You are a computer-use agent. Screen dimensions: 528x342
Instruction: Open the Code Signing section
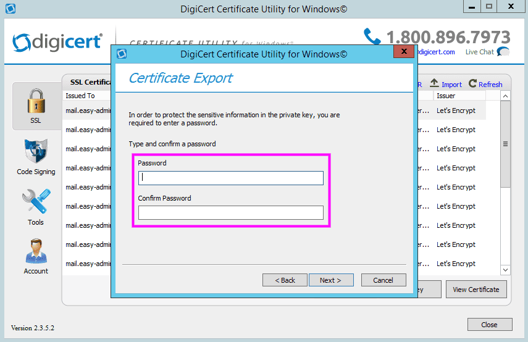(x=36, y=157)
